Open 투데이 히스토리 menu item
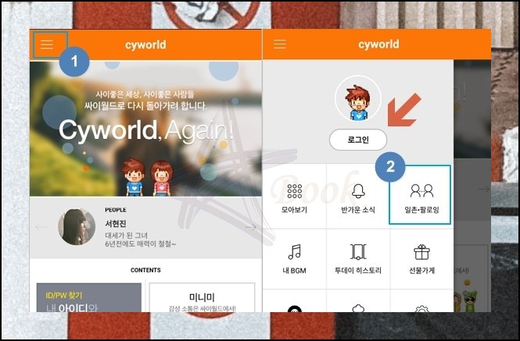Screen dimensions: 520x341 click(358, 259)
